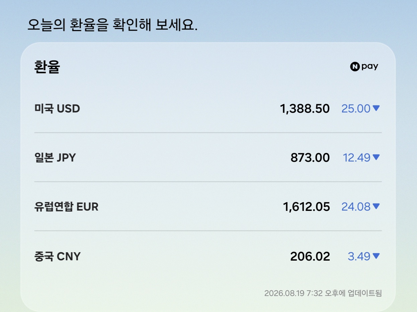The height and width of the screenshot is (312, 417).
Task: Click the JPY rate value 873.00
Action: coord(310,158)
